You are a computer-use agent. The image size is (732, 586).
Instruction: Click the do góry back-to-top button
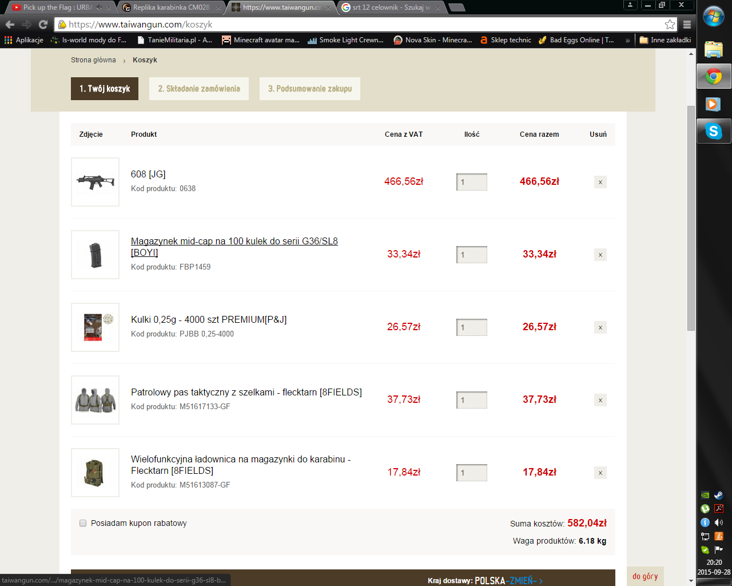point(645,576)
